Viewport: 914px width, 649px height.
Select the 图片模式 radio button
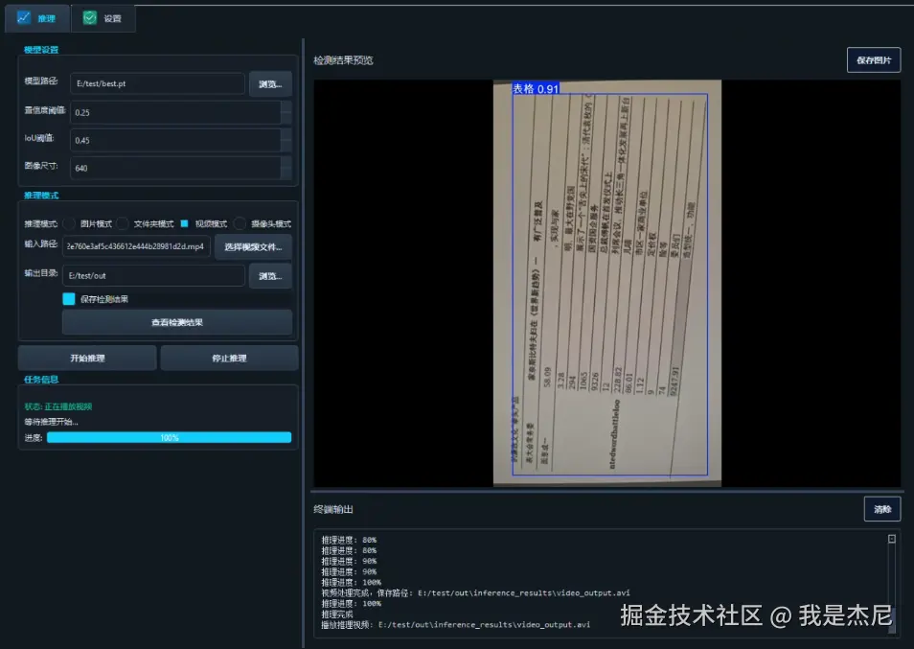pyautogui.click(x=68, y=222)
